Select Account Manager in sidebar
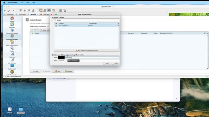209x117 pixels. (12, 37)
